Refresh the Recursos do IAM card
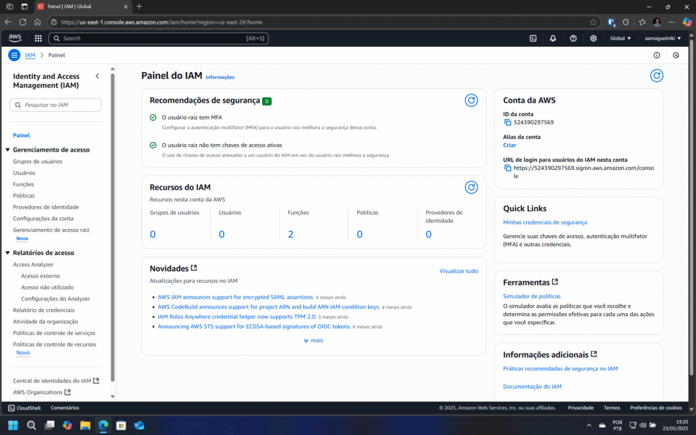 (471, 188)
